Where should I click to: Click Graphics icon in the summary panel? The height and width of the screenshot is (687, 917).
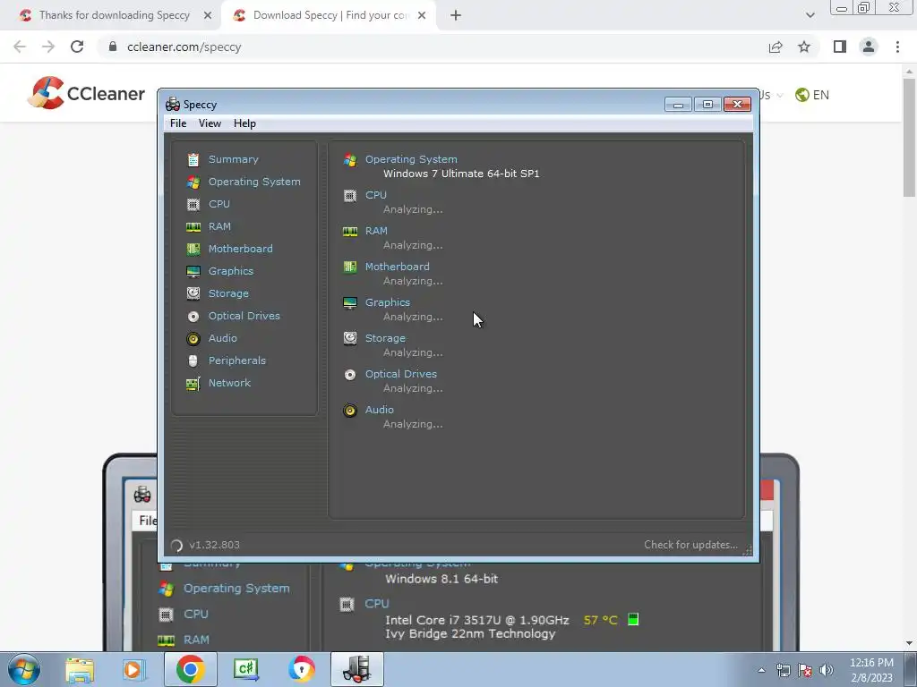click(350, 302)
